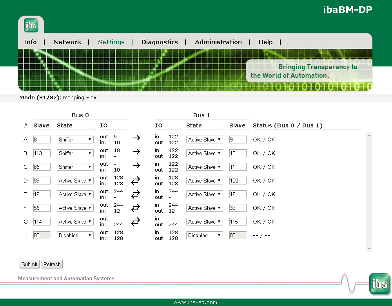Click the row G bidirectional arrow icon
The image size is (392, 306).
[136, 222]
